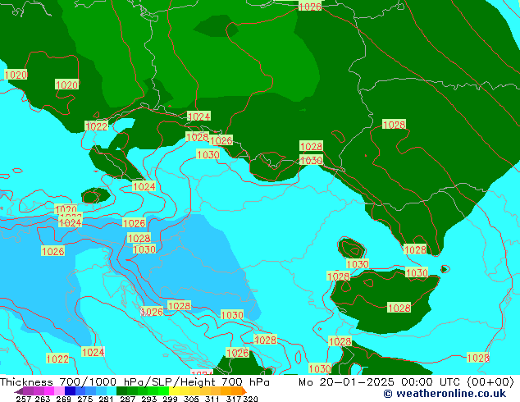
Task: Click the legend value 311
Action: pyautogui.click(x=212, y=399)
